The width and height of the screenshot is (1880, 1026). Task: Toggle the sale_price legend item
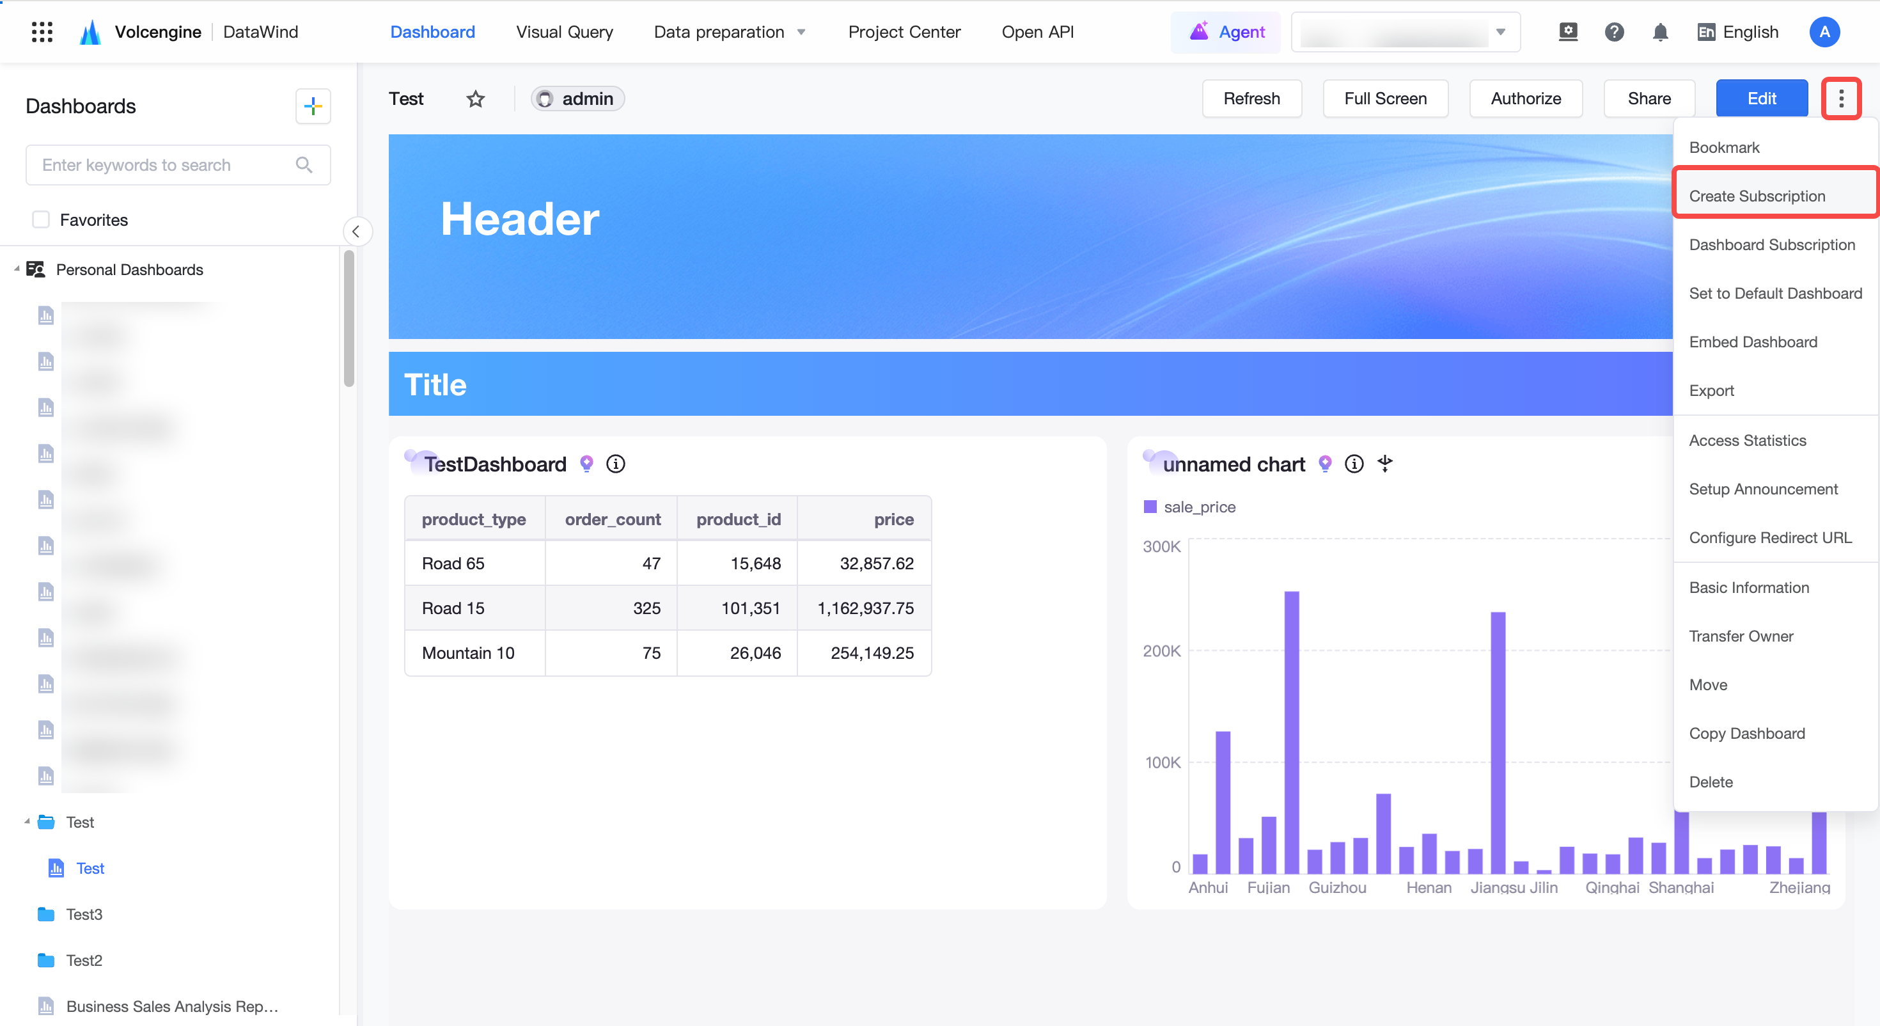[1189, 507]
